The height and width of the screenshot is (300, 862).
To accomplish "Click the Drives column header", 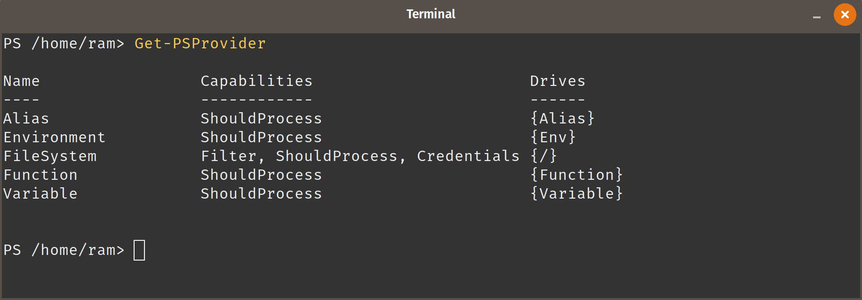I will pos(558,81).
